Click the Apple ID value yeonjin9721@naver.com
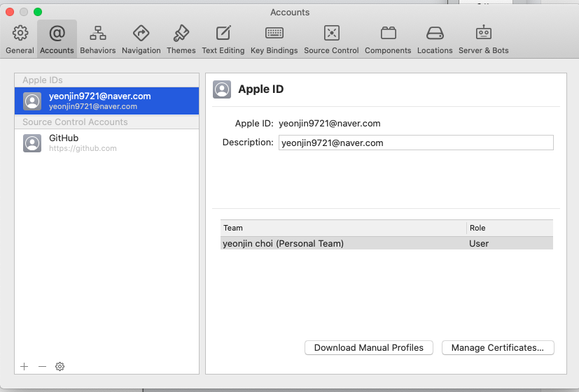Image resolution: width=579 pixels, height=392 pixels. (x=329, y=124)
